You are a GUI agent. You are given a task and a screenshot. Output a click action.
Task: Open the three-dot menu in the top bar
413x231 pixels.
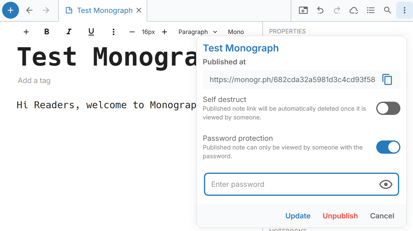click(x=404, y=10)
